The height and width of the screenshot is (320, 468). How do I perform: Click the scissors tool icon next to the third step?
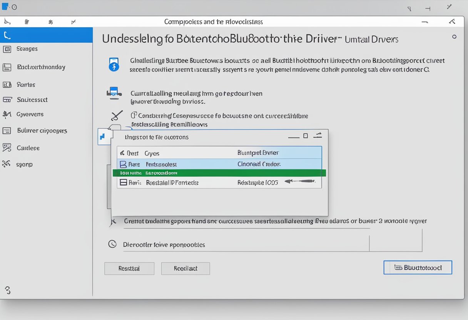click(116, 115)
